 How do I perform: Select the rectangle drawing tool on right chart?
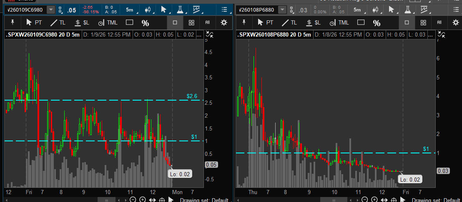click(361, 22)
